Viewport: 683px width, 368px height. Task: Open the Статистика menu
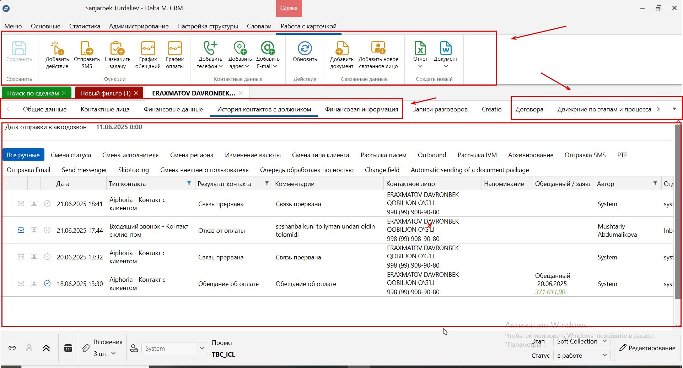coord(85,26)
